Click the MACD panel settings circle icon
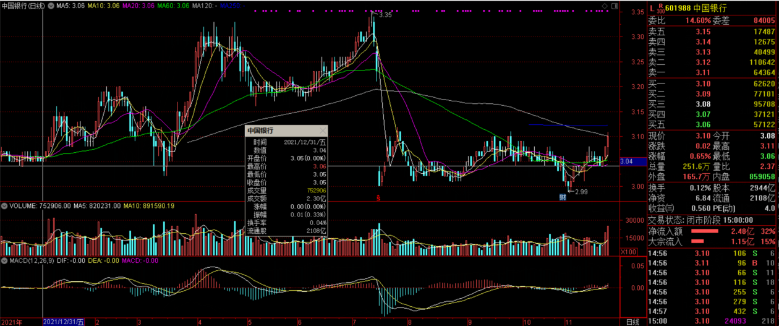 click(x=4, y=260)
